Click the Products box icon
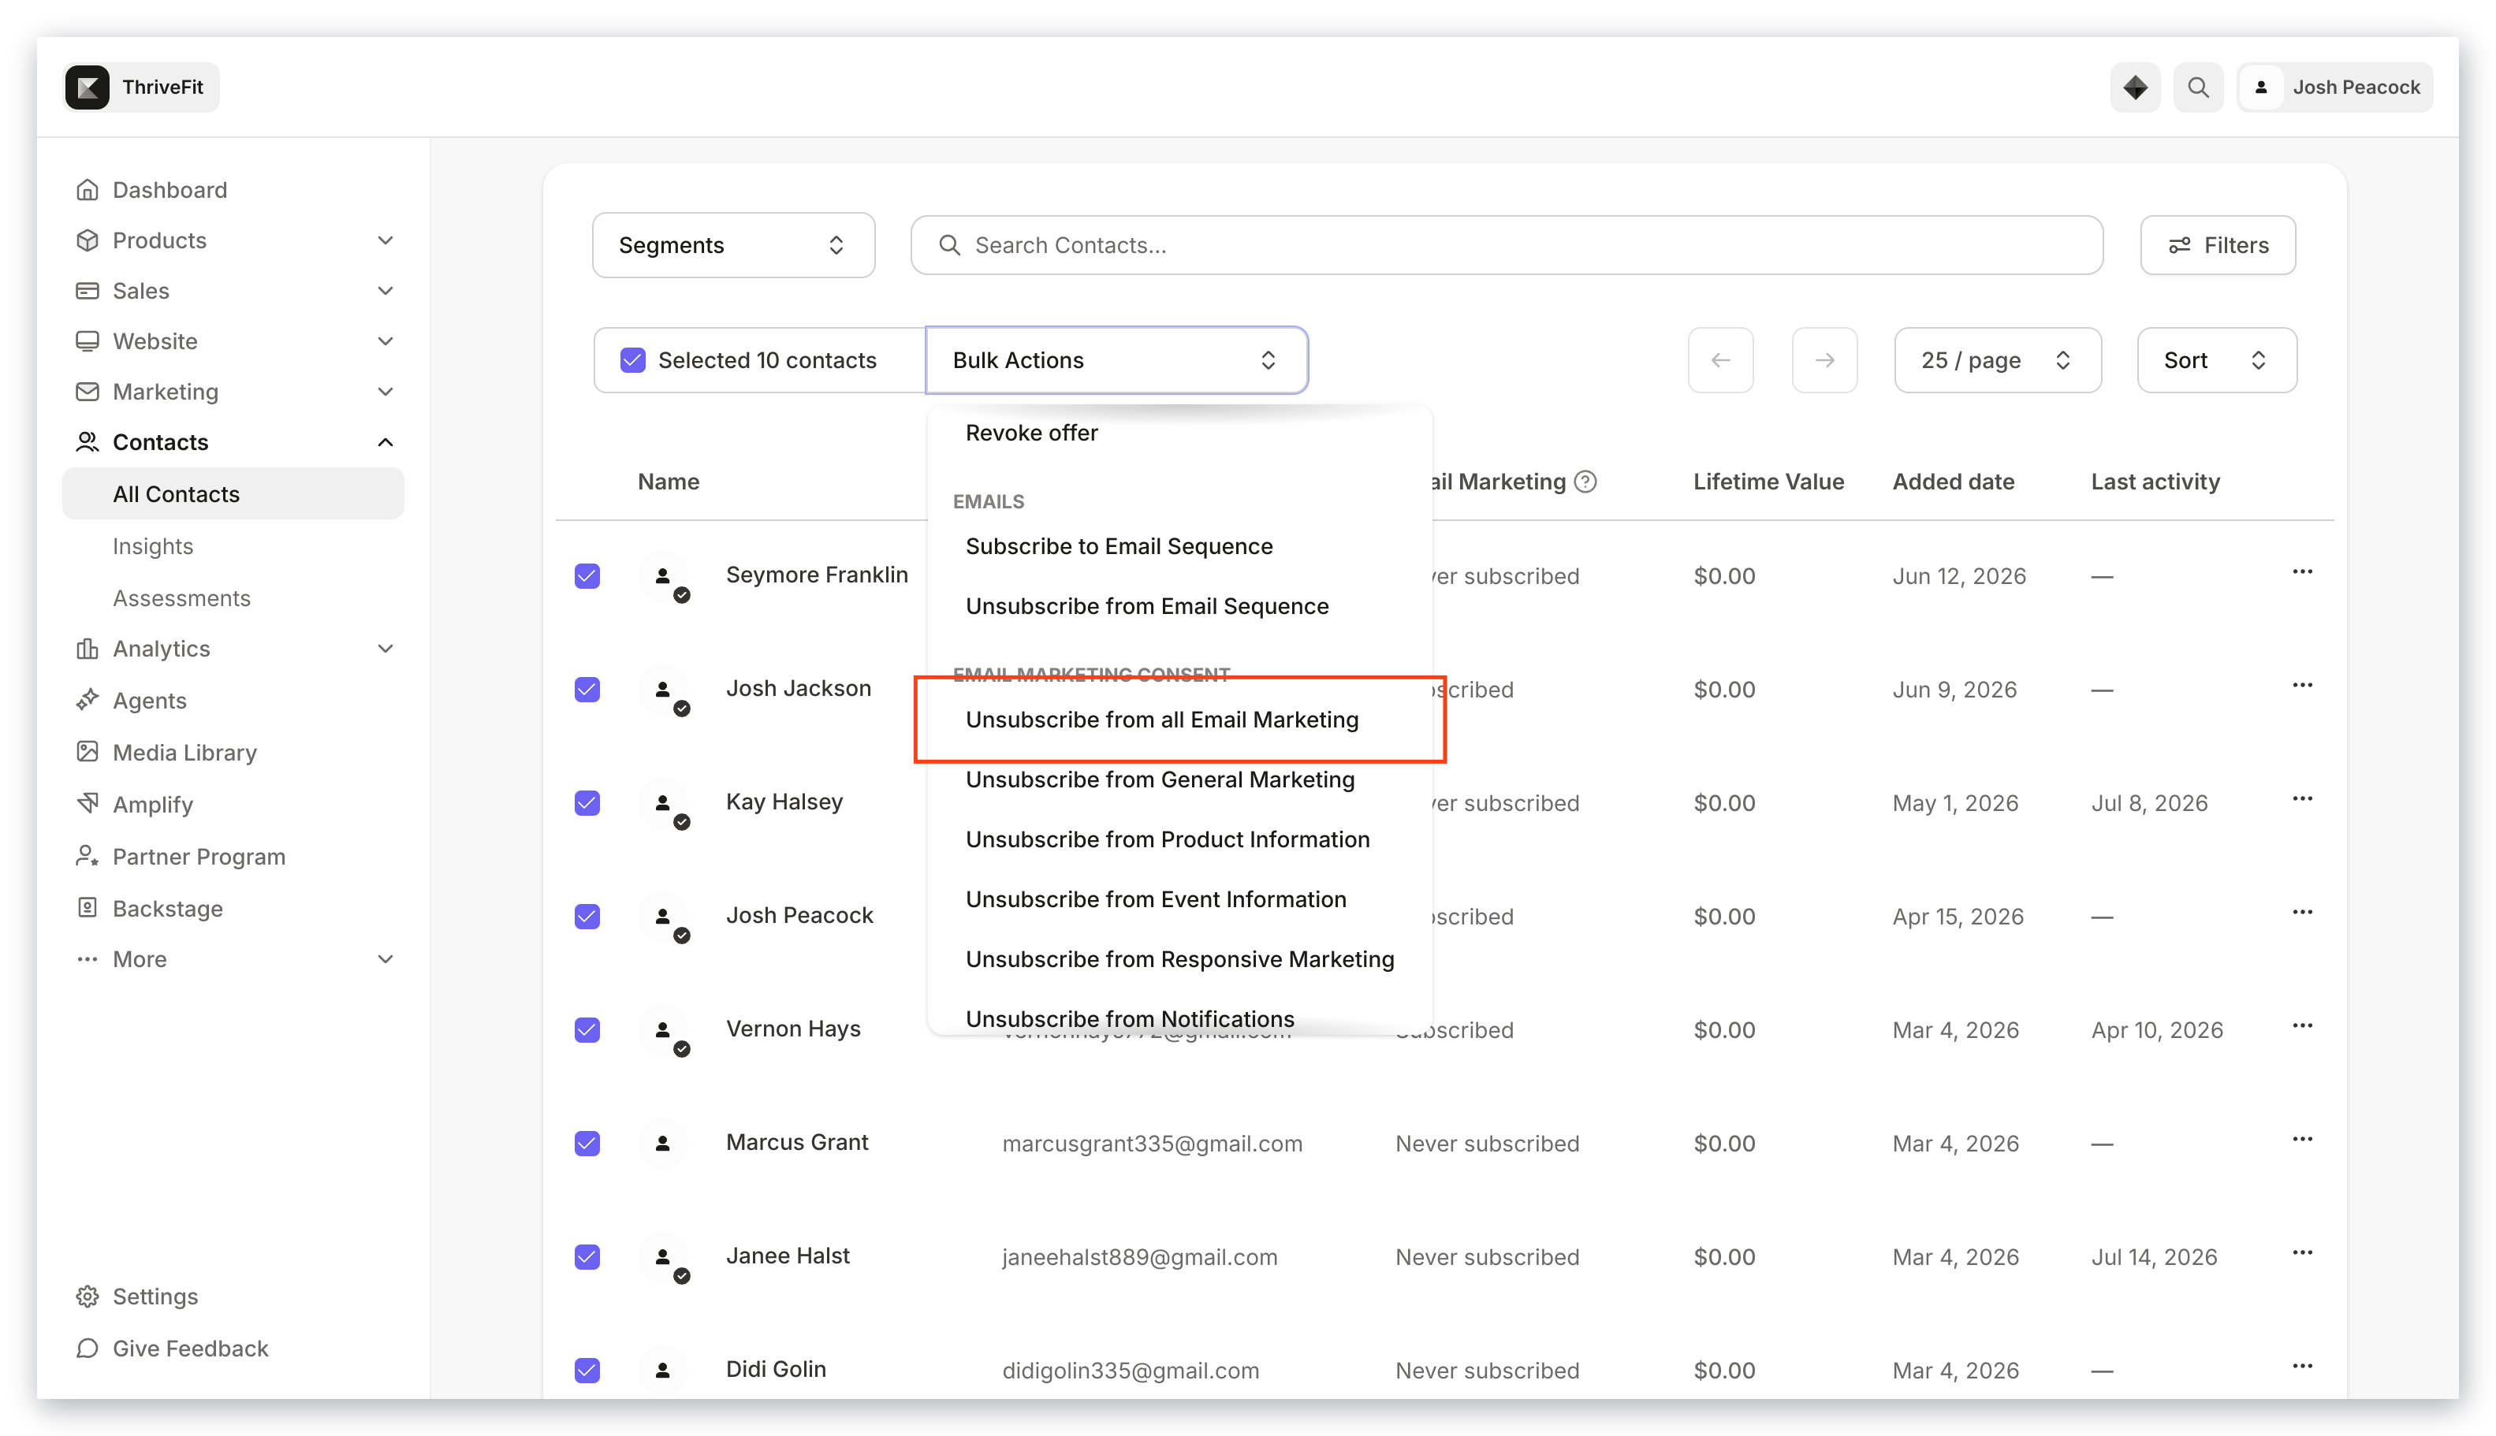 click(87, 240)
